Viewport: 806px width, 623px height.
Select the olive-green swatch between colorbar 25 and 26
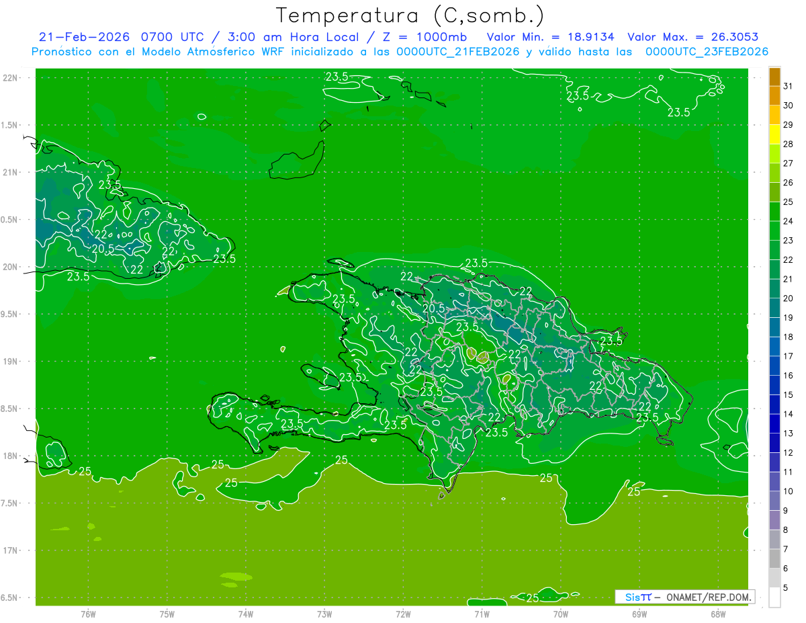pos(774,192)
